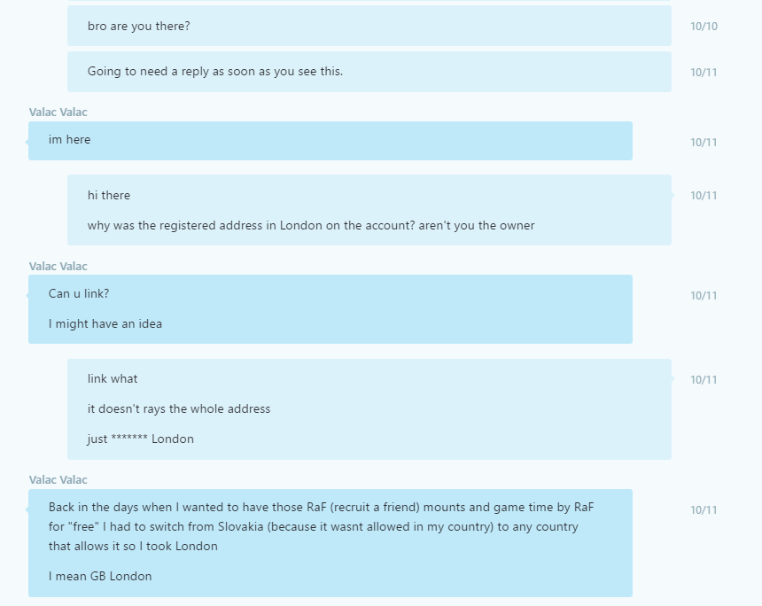The height and width of the screenshot is (606, 762).
Task: Click "it doesn't rays the whole address" text
Action: point(179,409)
